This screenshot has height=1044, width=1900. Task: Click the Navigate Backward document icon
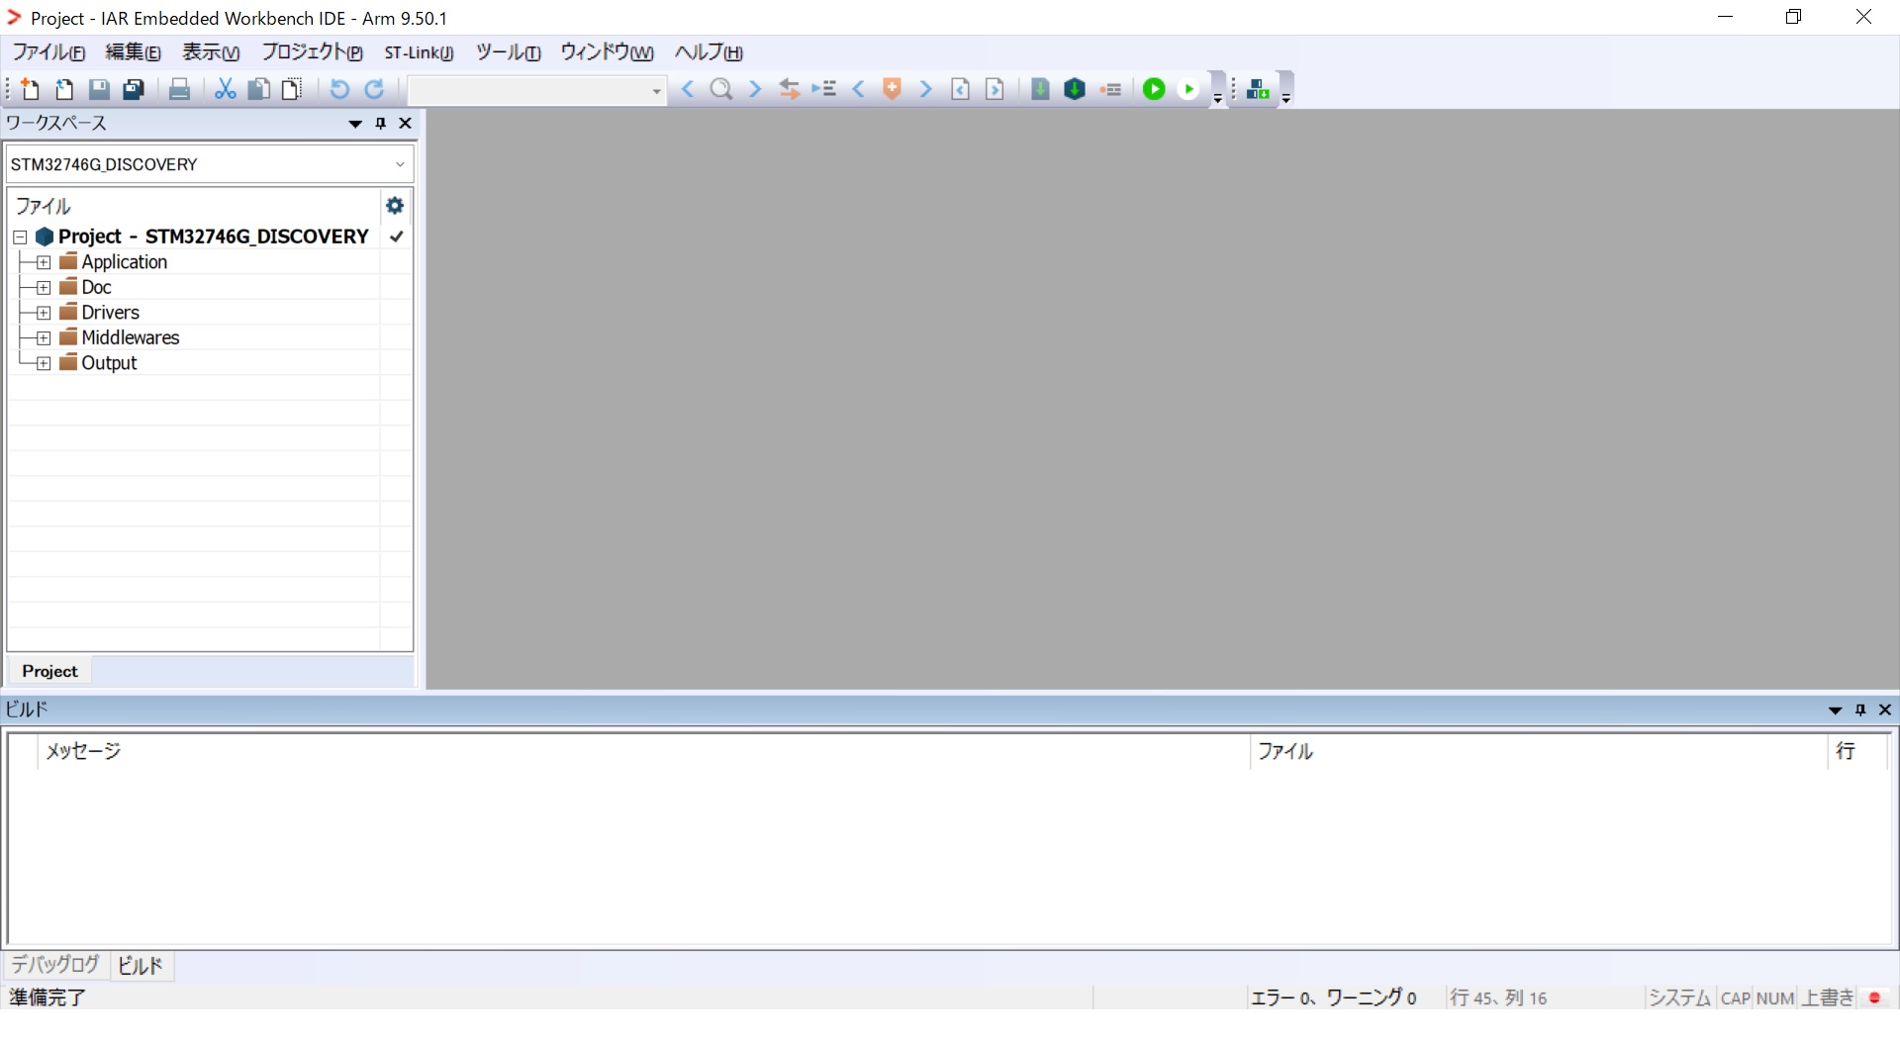coord(960,89)
